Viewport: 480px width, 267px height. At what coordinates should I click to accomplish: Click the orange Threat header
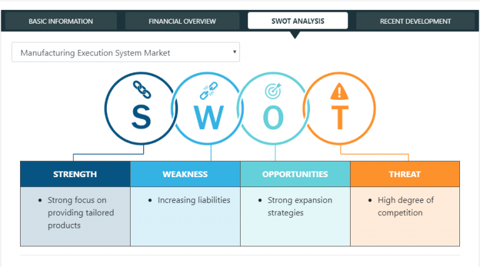coord(404,174)
